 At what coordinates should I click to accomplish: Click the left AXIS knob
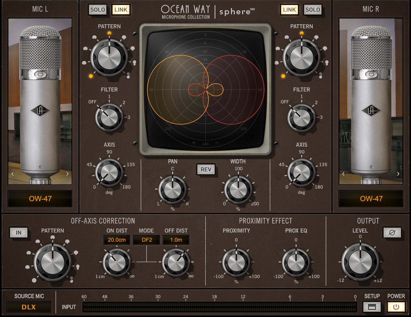coord(109,173)
